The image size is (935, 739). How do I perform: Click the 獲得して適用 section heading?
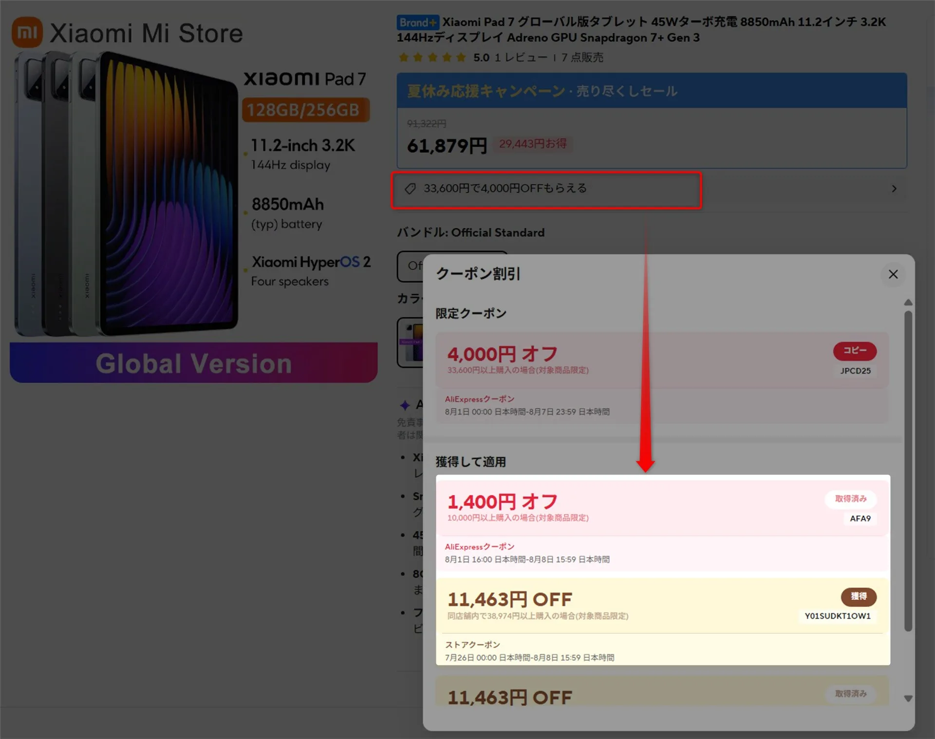470,462
